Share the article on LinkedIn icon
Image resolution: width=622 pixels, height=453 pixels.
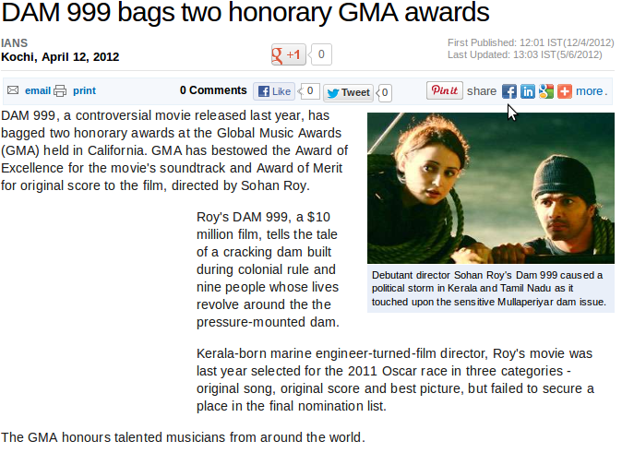pyautogui.click(x=528, y=91)
